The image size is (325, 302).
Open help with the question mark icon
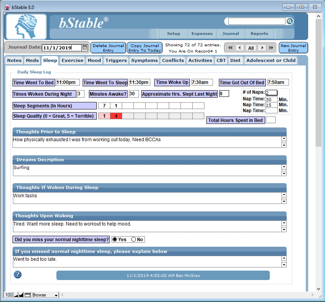pyautogui.click(x=18, y=275)
